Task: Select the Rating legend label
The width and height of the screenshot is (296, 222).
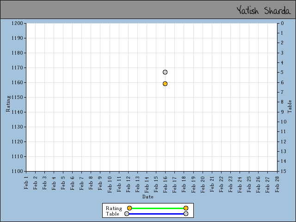Action: [114, 208]
